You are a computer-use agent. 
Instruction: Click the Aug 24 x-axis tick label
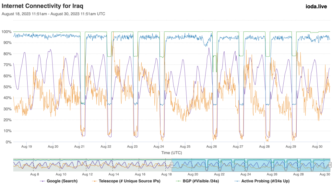[159, 147]
